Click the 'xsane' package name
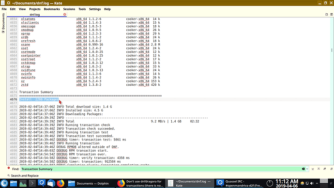The height and width of the screenshot is (188, 334). pyautogui.click(x=26, y=45)
